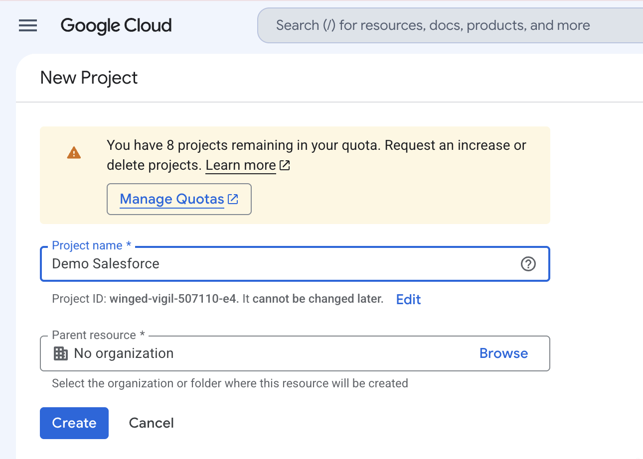The height and width of the screenshot is (459, 643).
Task: Click the organization building icon
Action: point(60,354)
